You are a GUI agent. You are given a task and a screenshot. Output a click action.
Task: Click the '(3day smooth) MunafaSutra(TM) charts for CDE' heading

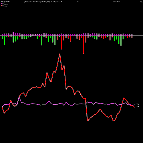[43, 2]
